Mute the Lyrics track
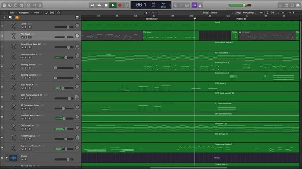 pyautogui.click(x=22, y=27)
